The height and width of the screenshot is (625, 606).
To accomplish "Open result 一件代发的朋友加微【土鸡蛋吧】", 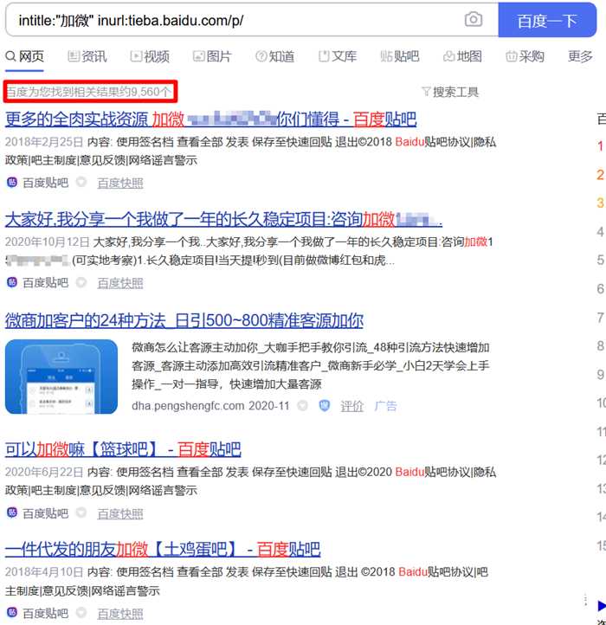I will click(163, 550).
